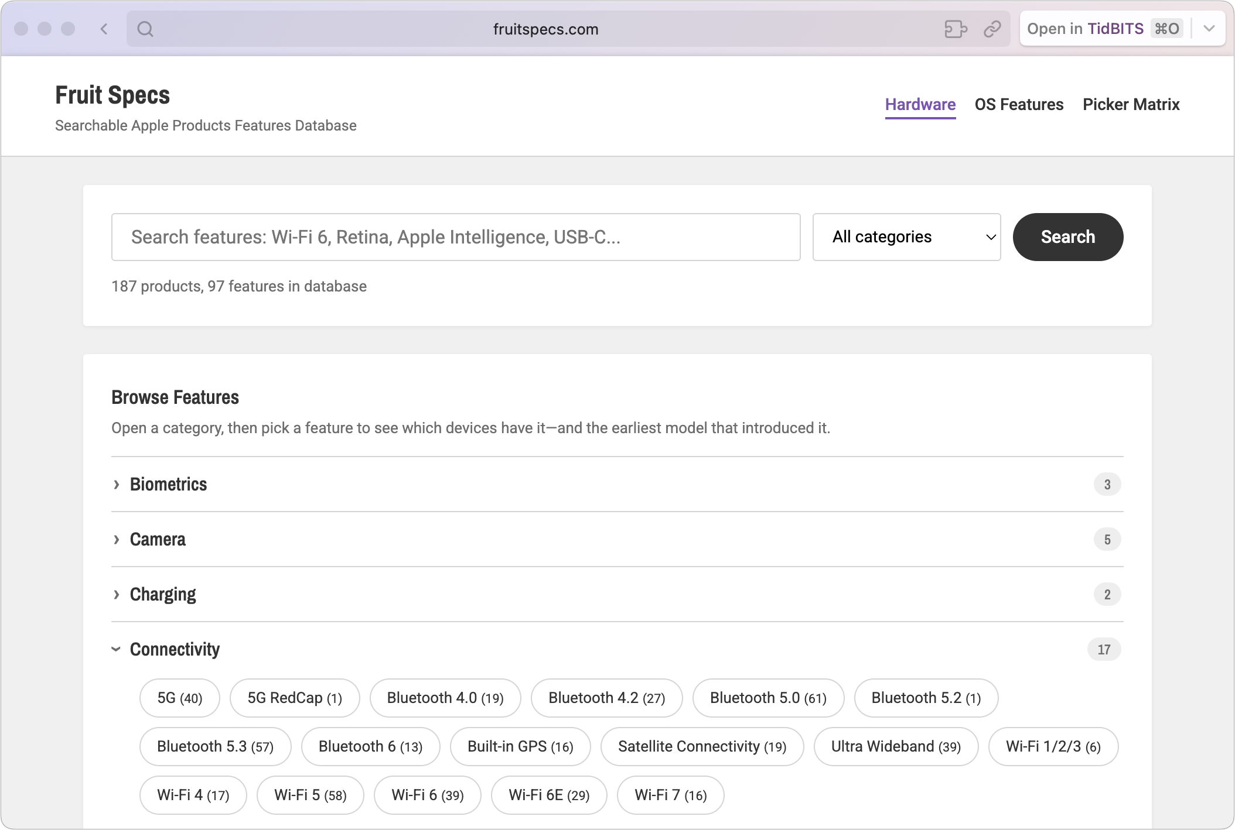The width and height of the screenshot is (1235, 830).
Task: Choose the Wi-Fi 1/2/3 (6) chip
Action: 1053,747
